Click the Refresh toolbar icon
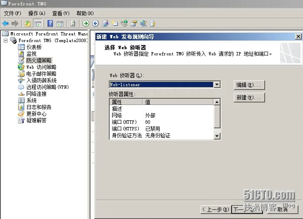The height and width of the screenshot is (219, 303). (73, 24)
